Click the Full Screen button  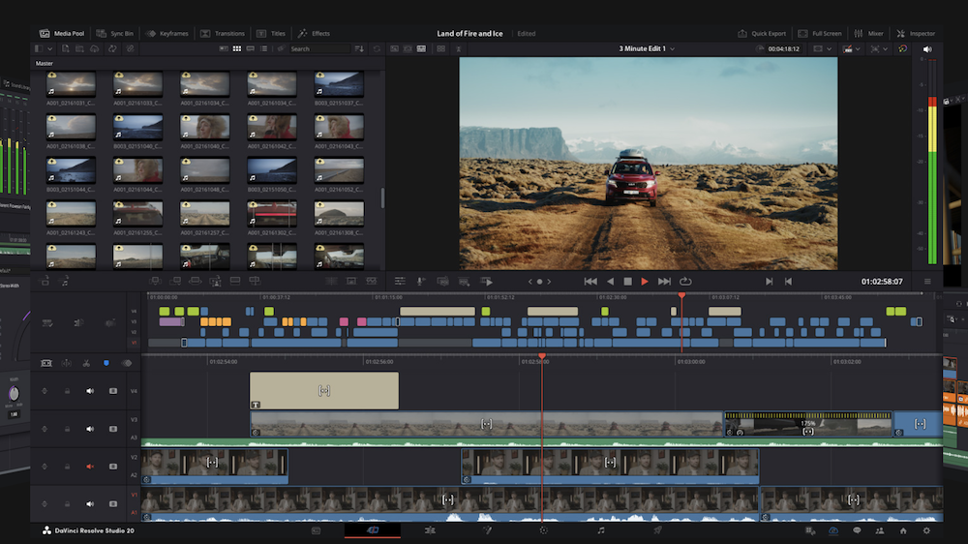point(820,33)
